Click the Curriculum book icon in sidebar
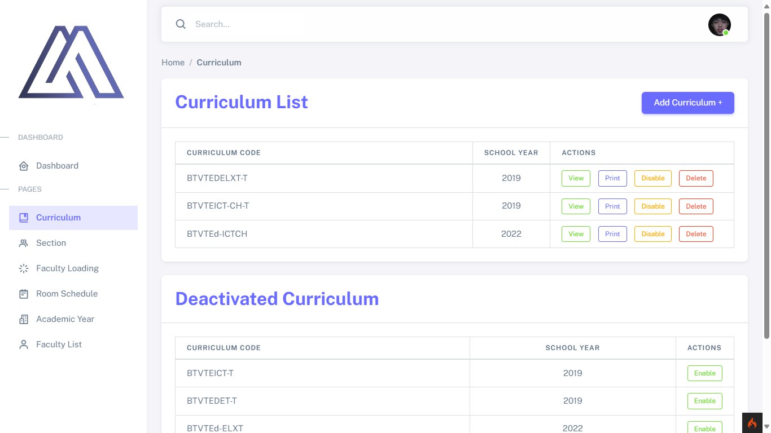771x433 pixels. [24, 218]
